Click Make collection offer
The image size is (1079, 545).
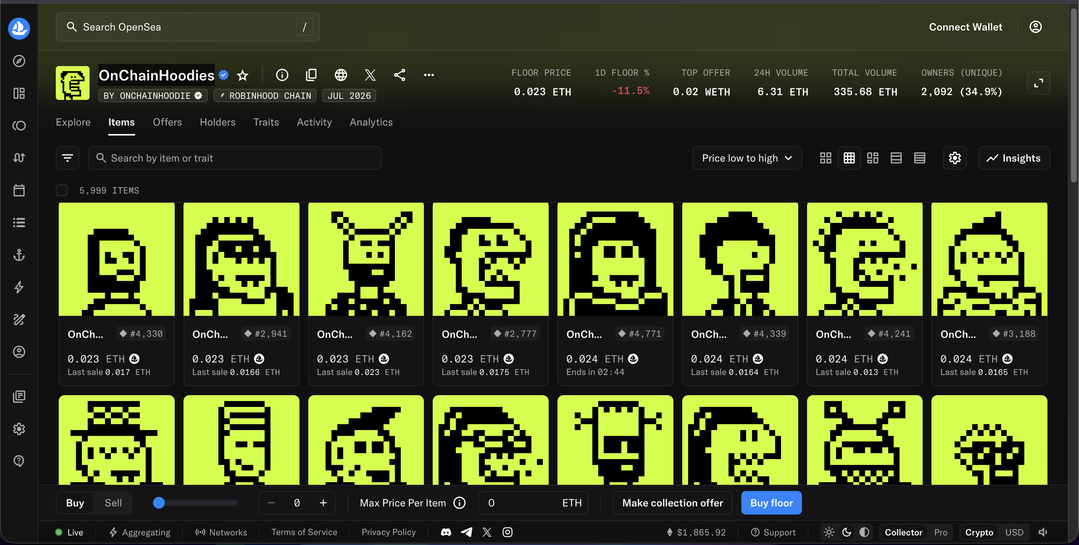pos(672,503)
